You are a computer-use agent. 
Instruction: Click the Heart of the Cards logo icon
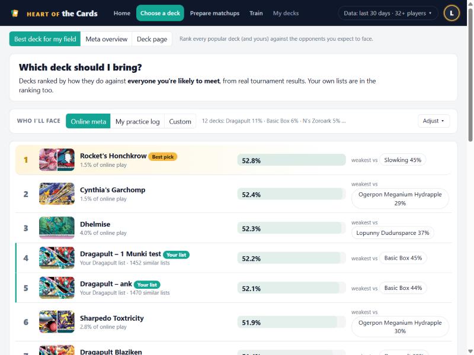pyautogui.click(x=15, y=13)
